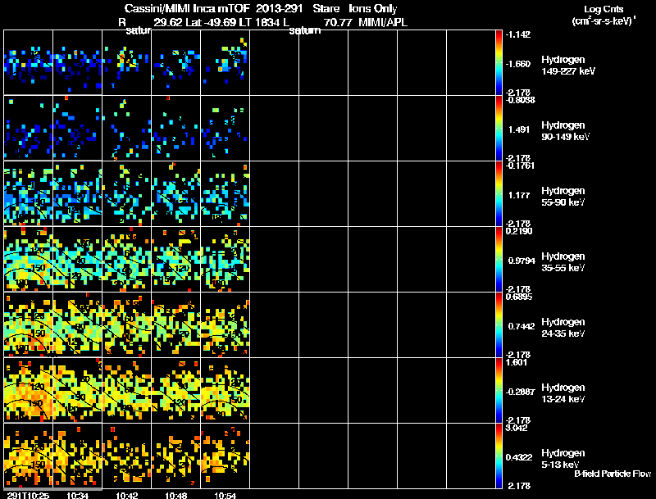The height and width of the screenshot is (499, 656).
Task: Select the 'Hydrogen 24-35 keV' label
Action: [x=563, y=328]
